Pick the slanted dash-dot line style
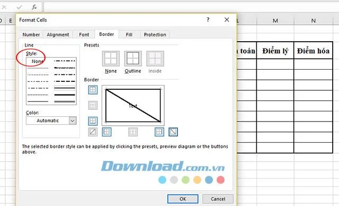Screen dimensions: 339x206 (x=65, y=68)
